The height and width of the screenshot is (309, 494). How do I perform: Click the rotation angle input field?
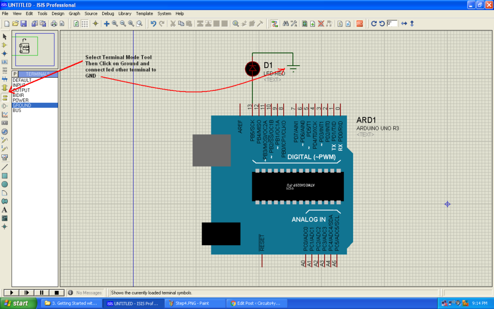point(392,24)
